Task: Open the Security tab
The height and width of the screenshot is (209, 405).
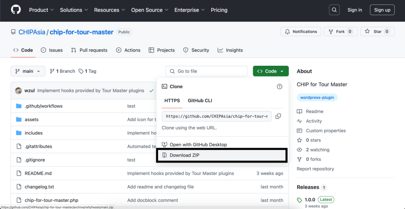Action: [196, 50]
